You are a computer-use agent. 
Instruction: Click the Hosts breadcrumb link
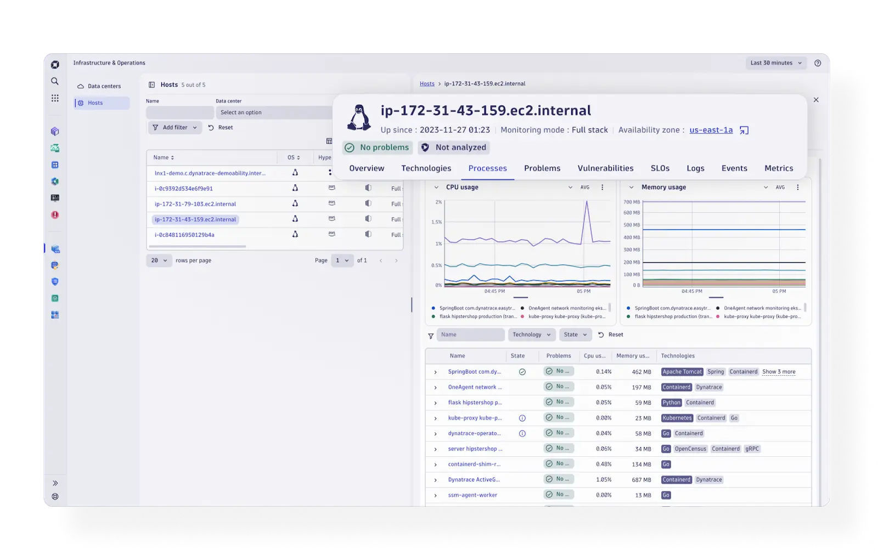pos(427,84)
